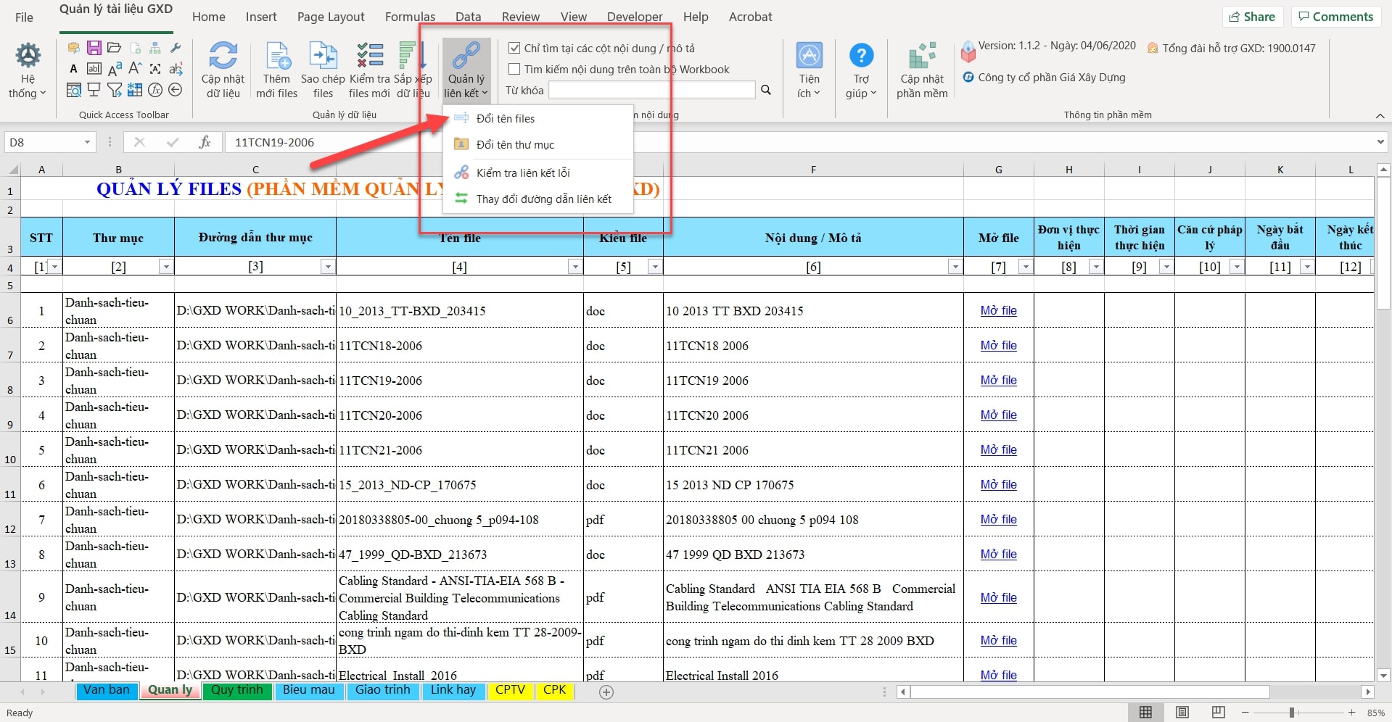The height and width of the screenshot is (722, 1392).
Task: Click Mở file link for 10_2013_TT-BXD_203415
Action: [998, 311]
